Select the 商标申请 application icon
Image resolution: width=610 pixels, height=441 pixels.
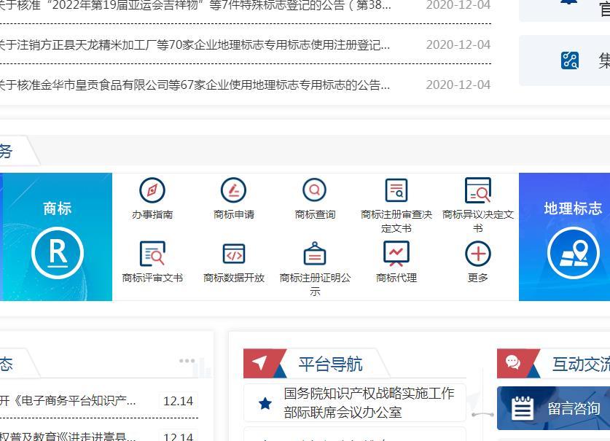[233, 190]
